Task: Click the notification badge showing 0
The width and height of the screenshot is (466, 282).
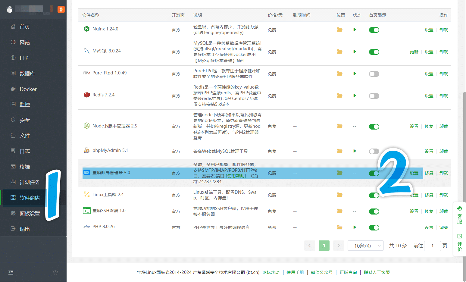Action: click(61, 9)
